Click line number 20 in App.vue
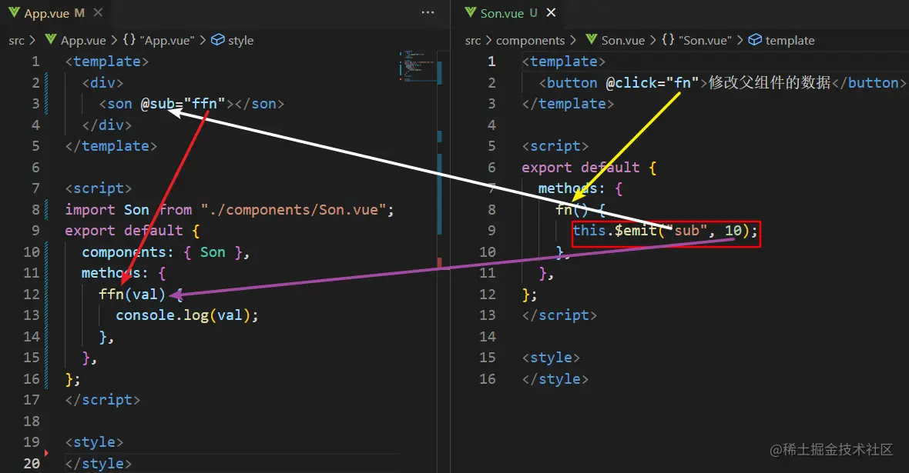909x473 pixels. [32, 463]
